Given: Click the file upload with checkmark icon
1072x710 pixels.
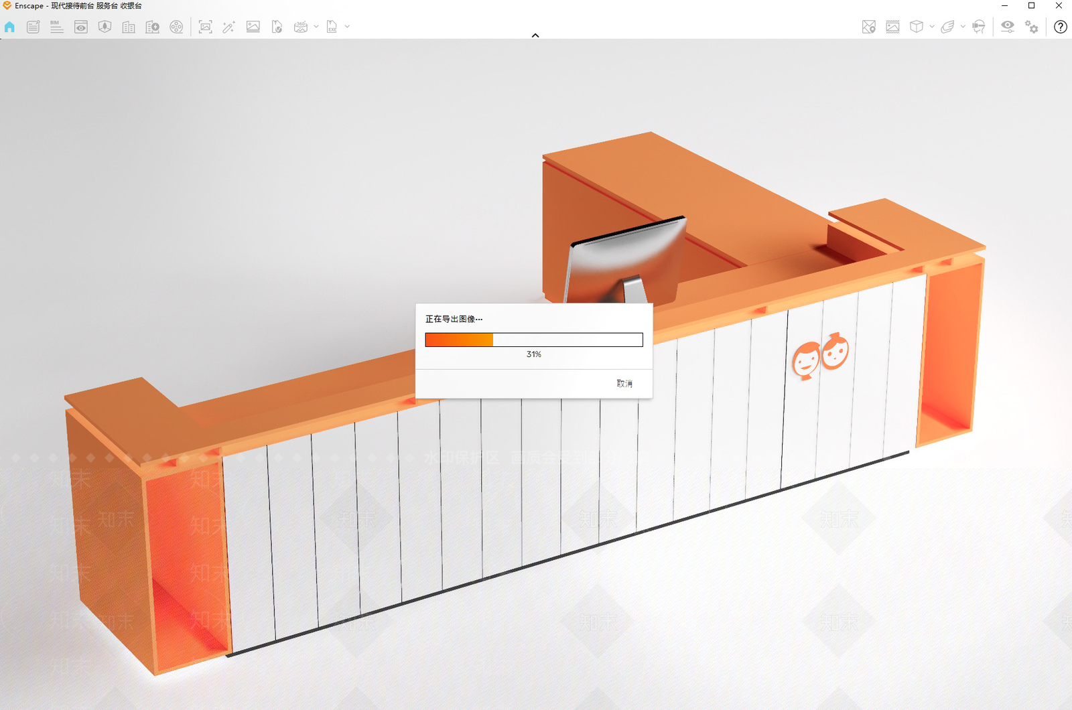Looking at the screenshot, I should pyautogui.click(x=277, y=27).
